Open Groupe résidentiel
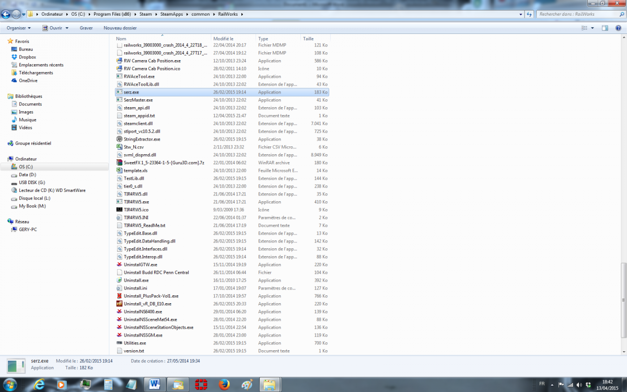Image resolution: width=627 pixels, height=392 pixels. point(33,143)
